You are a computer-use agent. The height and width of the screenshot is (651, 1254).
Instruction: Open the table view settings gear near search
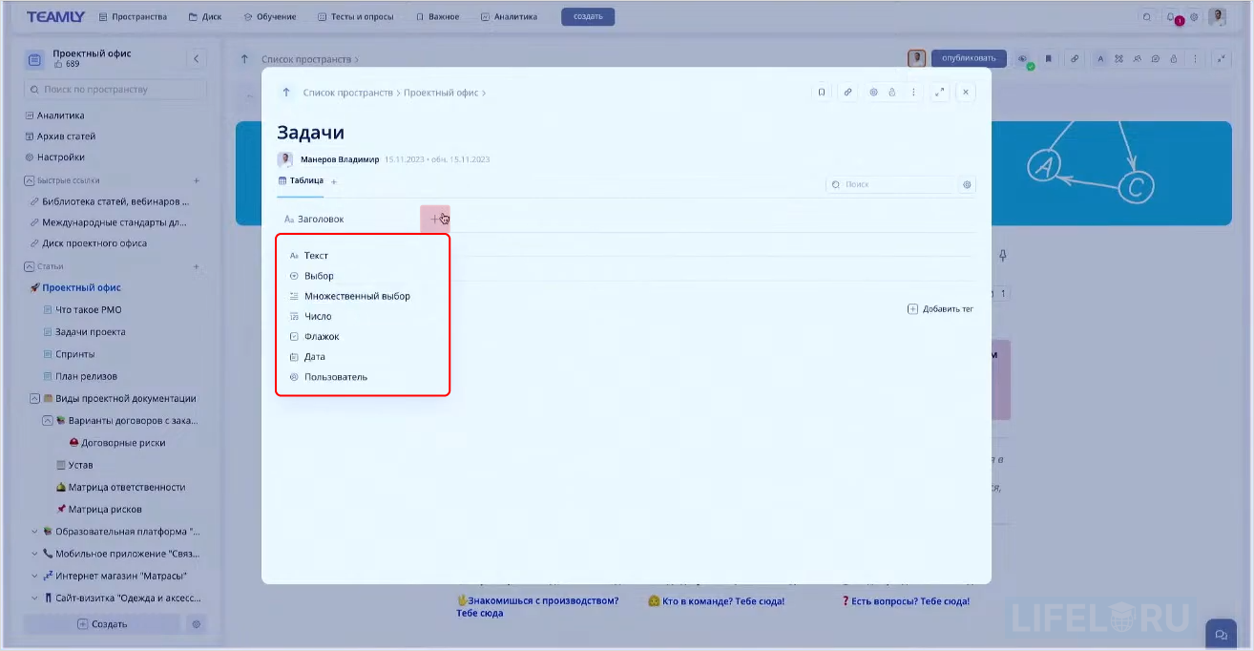[x=967, y=184]
